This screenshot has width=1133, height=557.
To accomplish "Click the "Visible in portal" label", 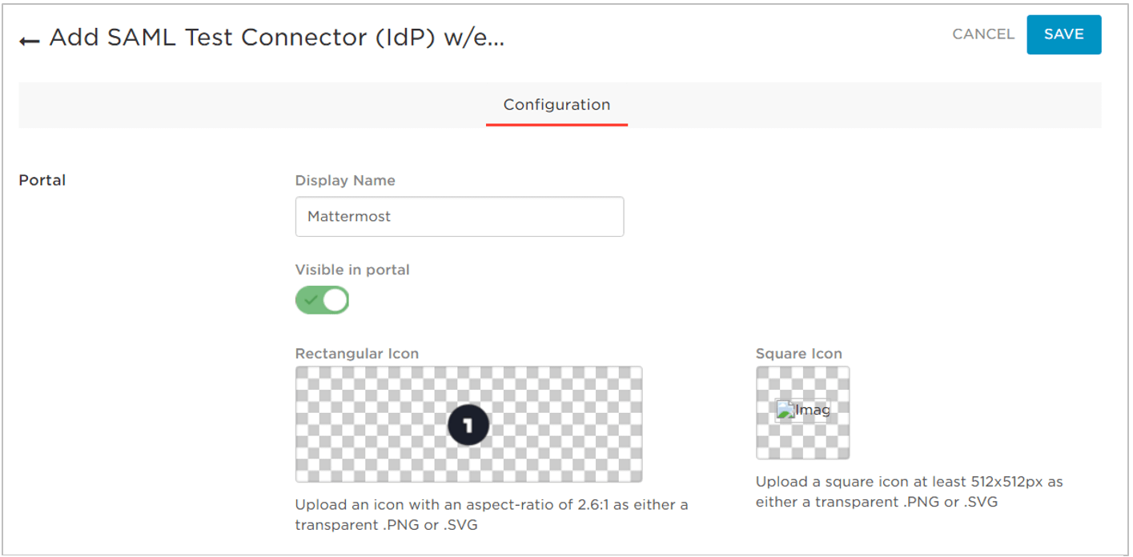I will pos(352,270).
